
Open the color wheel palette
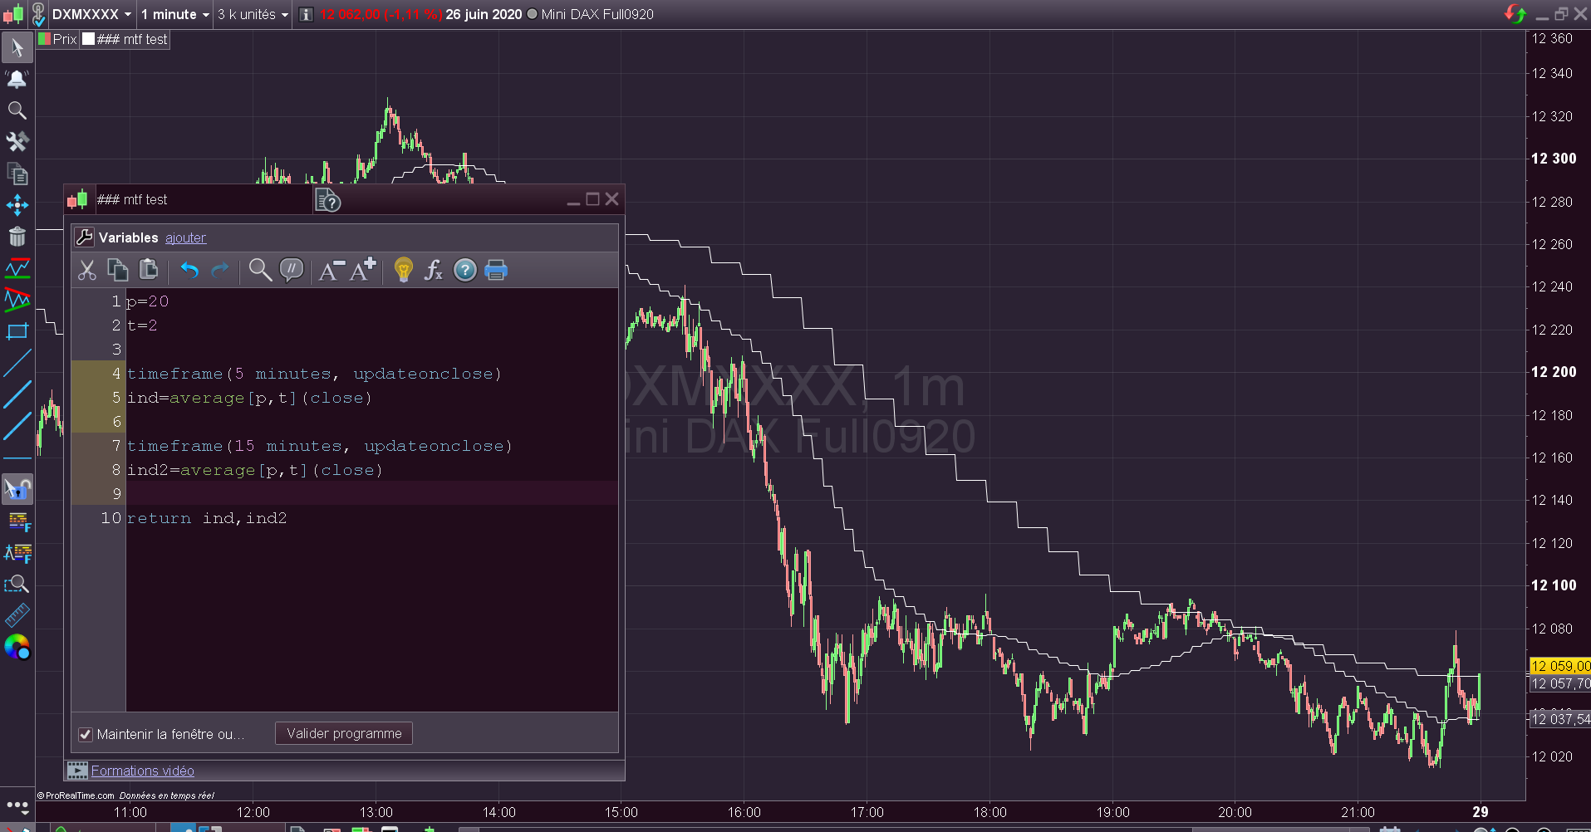coord(17,647)
